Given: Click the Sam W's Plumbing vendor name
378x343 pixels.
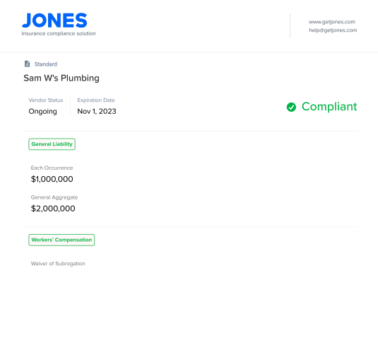Looking at the screenshot, I should coord(61,79).
